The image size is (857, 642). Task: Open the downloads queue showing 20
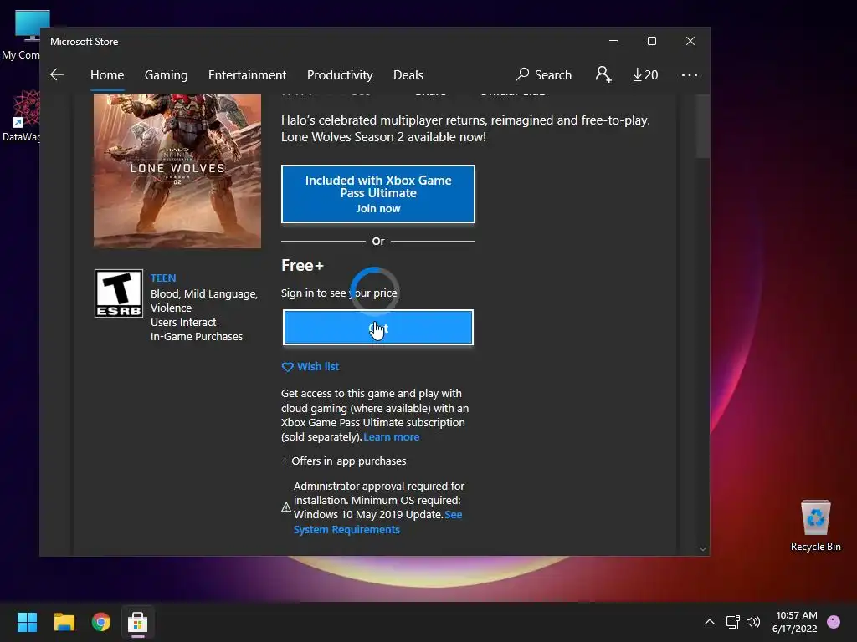coord(645,74)
